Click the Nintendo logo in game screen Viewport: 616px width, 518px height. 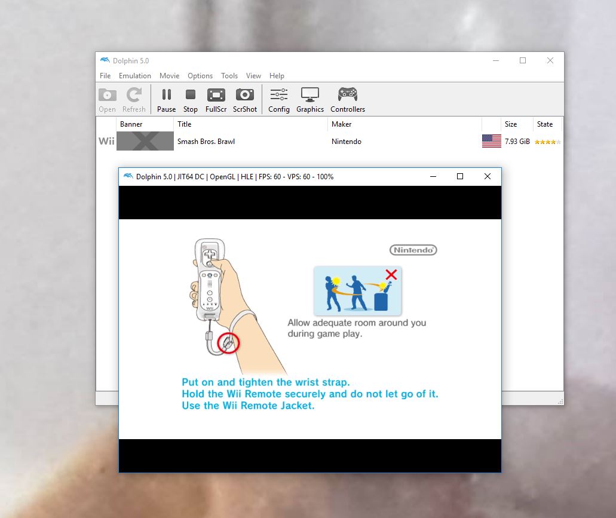click(x=413, y=250)
